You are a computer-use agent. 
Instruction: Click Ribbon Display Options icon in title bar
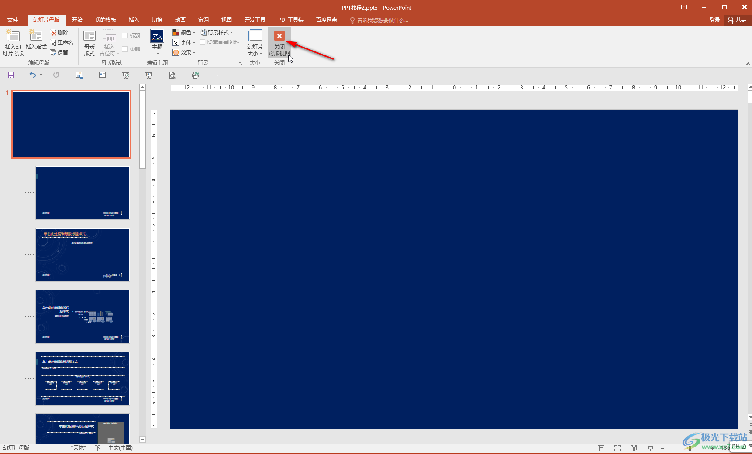tap(684, 7)
